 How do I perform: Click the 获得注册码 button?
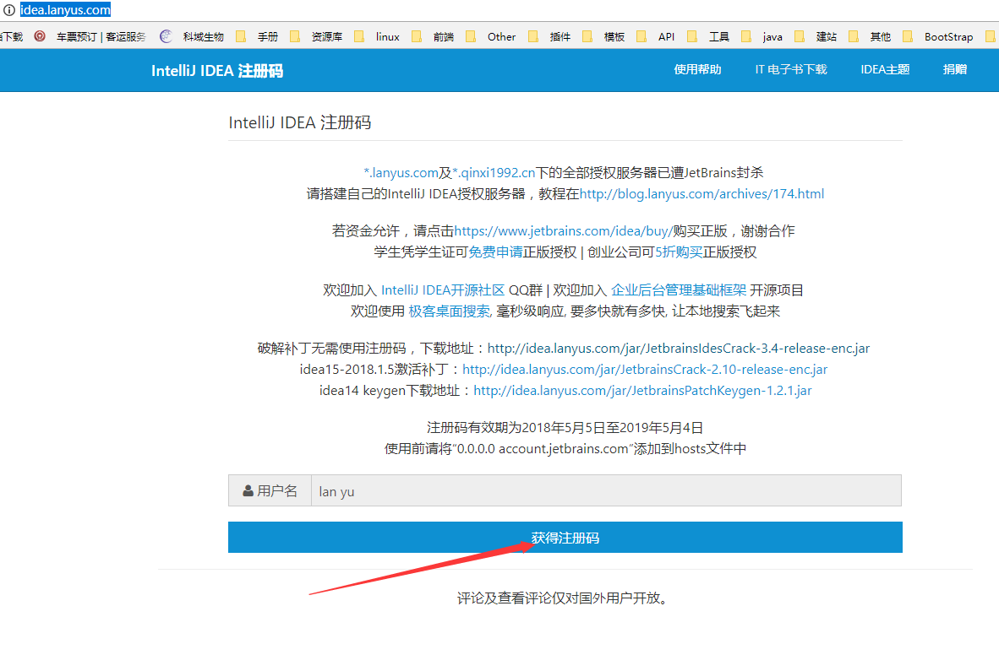(565, 538)
